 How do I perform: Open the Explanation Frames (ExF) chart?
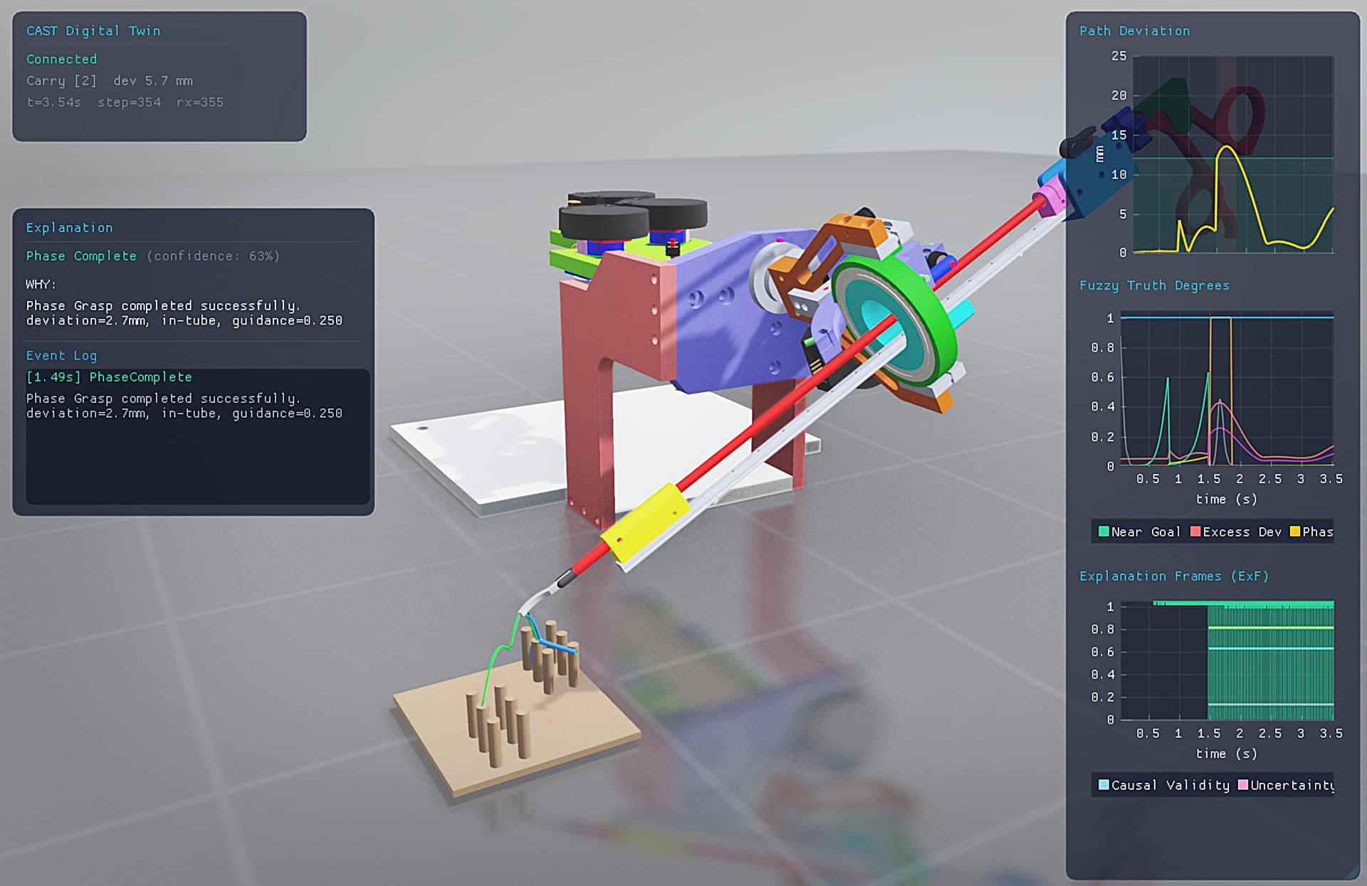pyautogui.click(x=1173, y=576)
